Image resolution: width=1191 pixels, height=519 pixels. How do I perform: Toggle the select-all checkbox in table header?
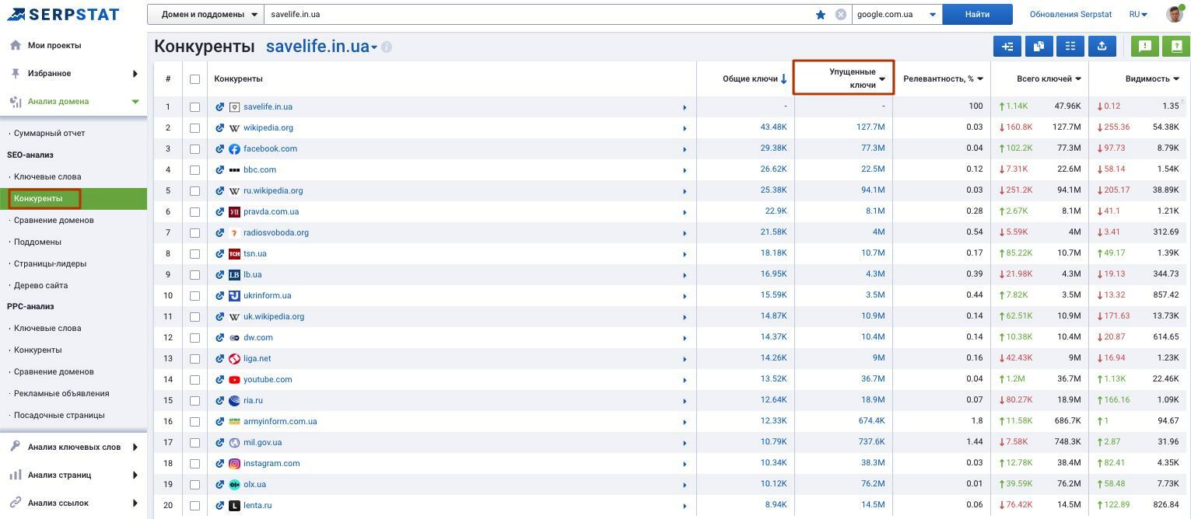coord(194,79)
